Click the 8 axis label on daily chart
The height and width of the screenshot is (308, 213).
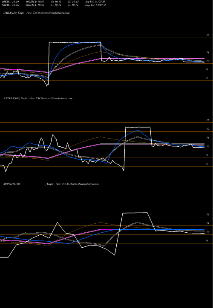207,78
